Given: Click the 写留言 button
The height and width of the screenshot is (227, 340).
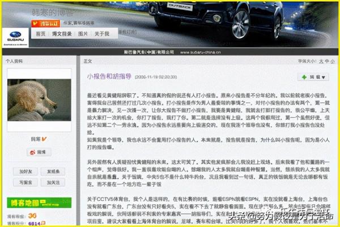Looking at the screenshot, I should (x=25, y=182).
